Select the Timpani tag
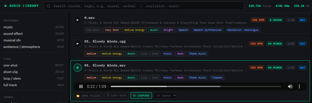The image size is (312, 103). pos(217,77)
